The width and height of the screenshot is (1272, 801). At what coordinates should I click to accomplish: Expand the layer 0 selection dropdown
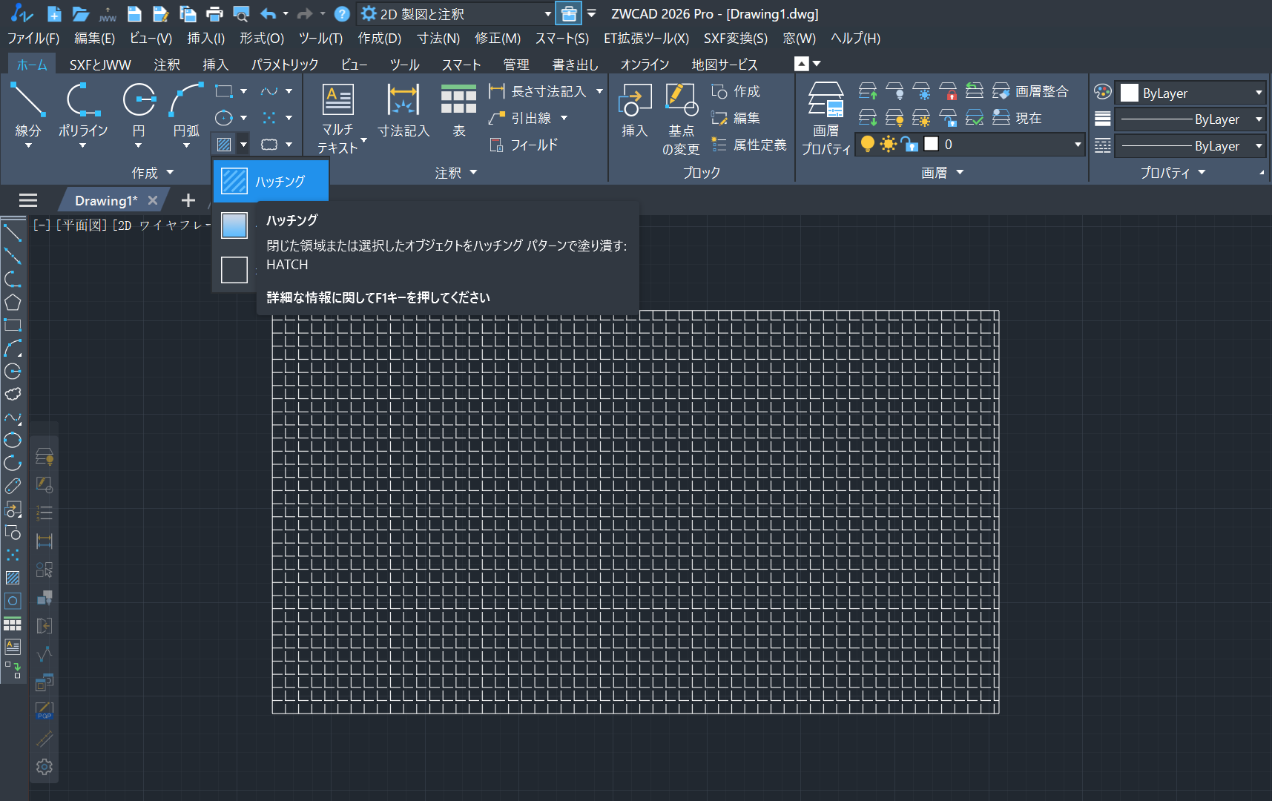(1077, 145)
